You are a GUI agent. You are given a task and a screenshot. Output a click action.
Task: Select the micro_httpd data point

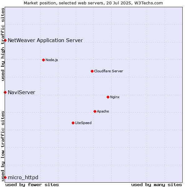coord(5,177)
